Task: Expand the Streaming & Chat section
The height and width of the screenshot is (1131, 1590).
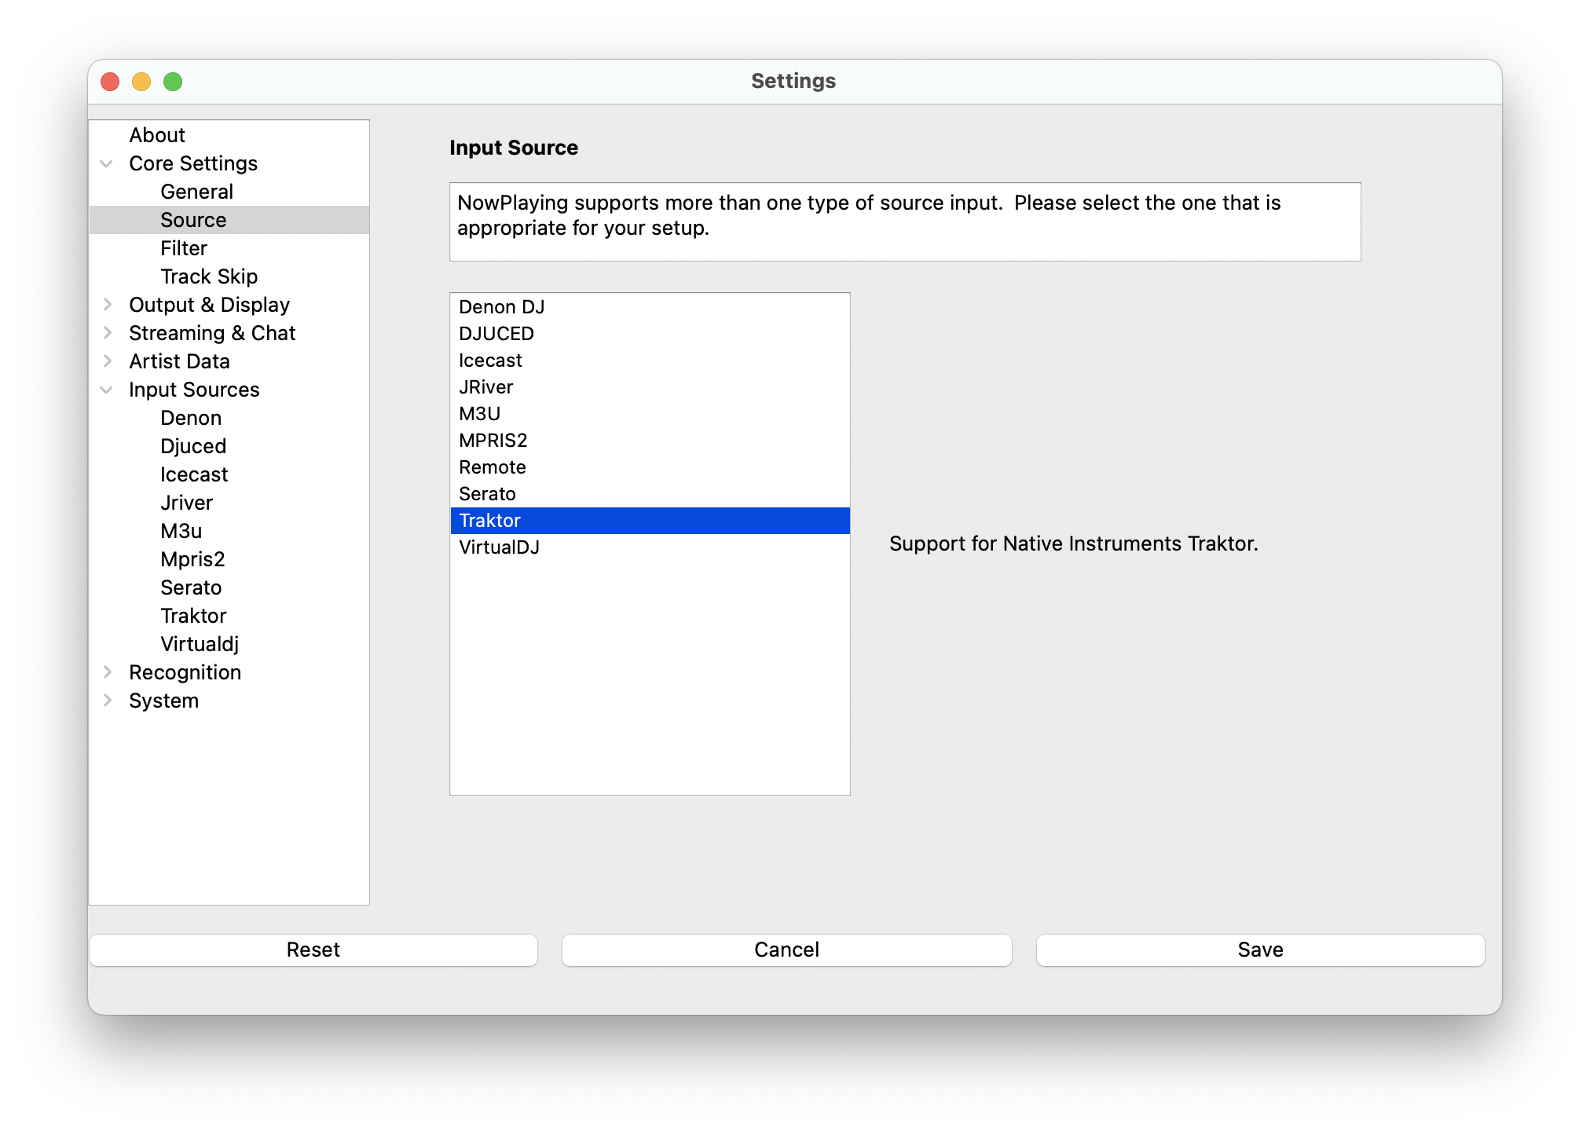Action: (x=108, y=332)
